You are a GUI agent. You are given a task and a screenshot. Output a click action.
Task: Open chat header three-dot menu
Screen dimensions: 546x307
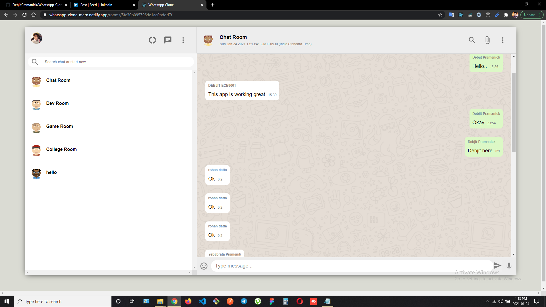pos(503,40)
